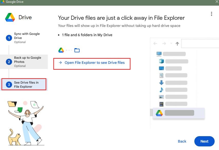Open the three-dot overflow menu
Viewport: 219px width, 150px height.
(211, 14)
